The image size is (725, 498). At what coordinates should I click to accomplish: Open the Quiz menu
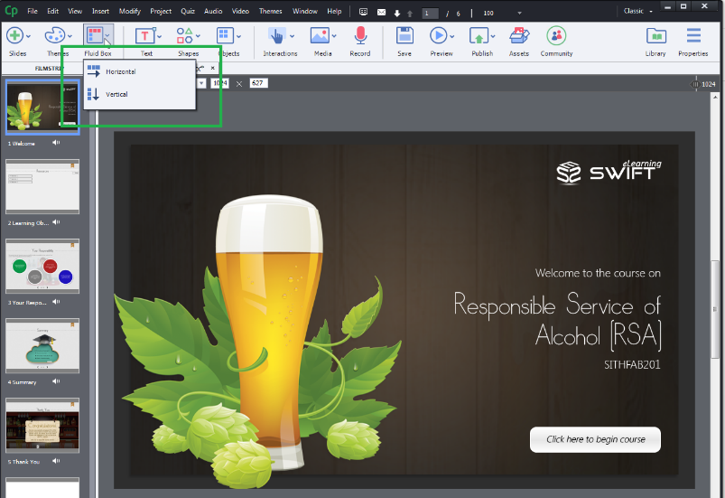[187, 11]
